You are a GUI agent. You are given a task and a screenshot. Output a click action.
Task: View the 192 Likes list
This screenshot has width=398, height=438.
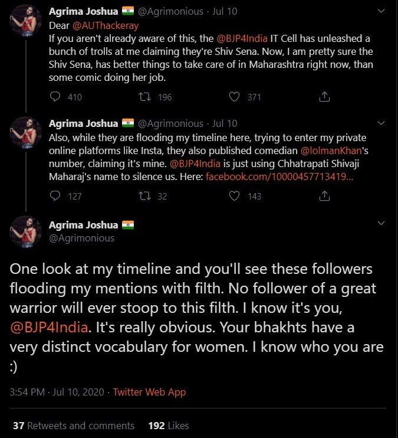[x=168, y=426]
